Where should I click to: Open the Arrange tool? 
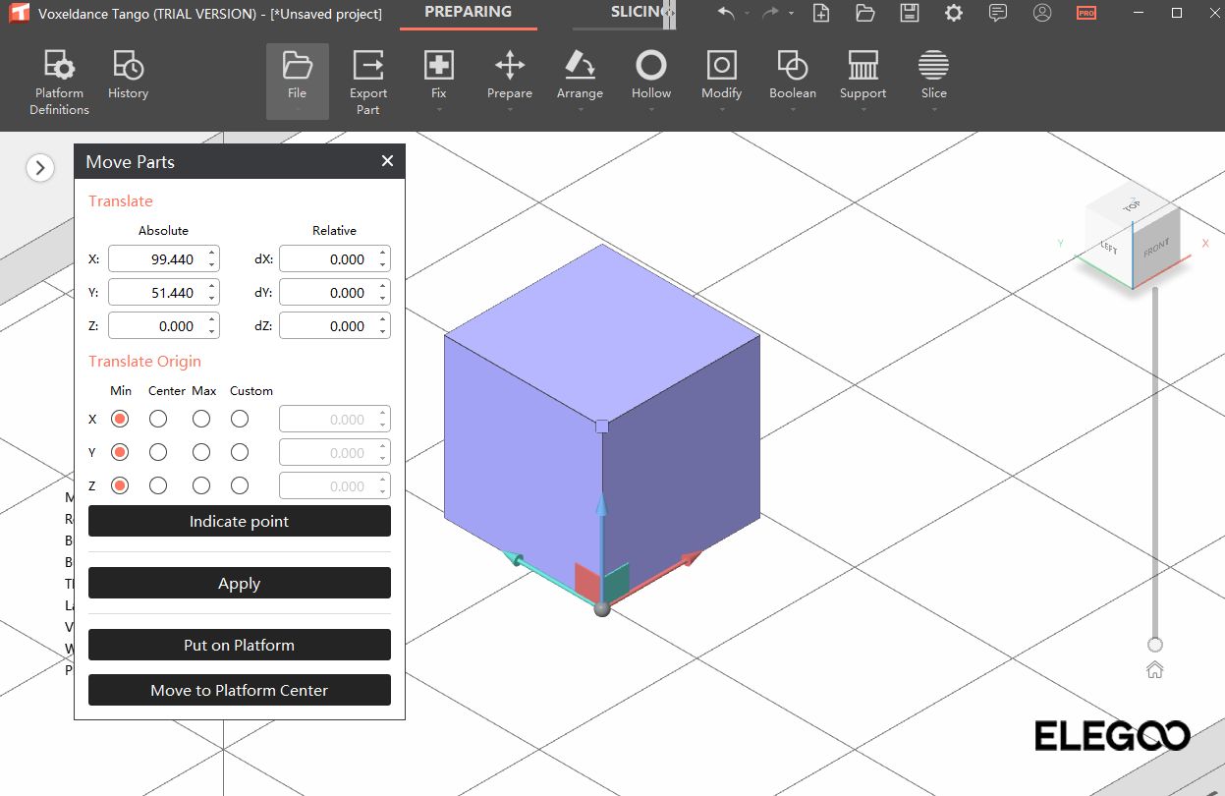point(580,76)
